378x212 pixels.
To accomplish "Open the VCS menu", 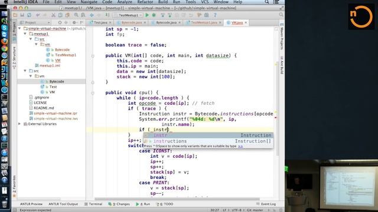I will pos(205,2).
